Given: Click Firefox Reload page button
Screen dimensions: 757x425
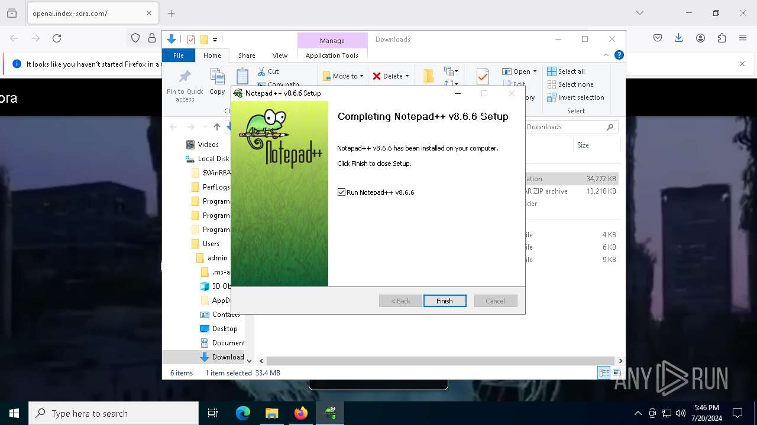Looking at the screenshot, I should click(57, 38).
